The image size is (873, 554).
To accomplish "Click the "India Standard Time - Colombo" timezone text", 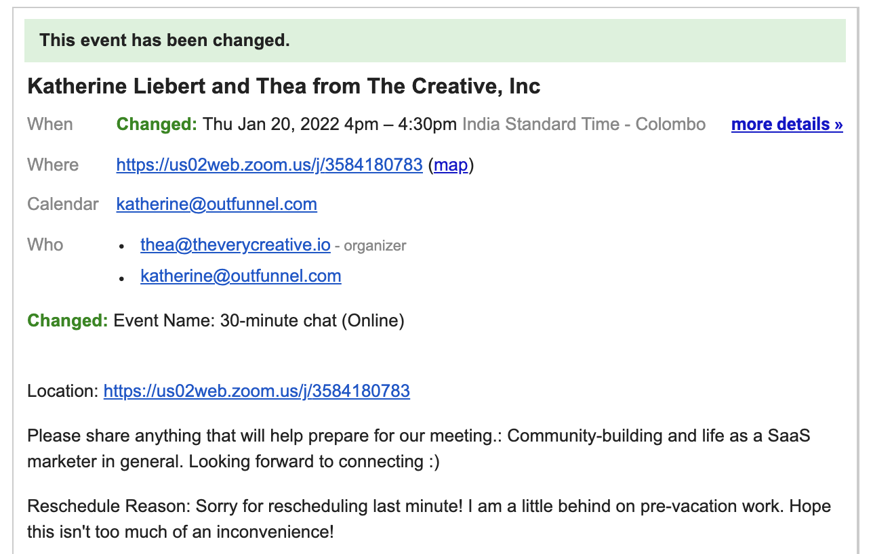I will [x=584, y=125].
